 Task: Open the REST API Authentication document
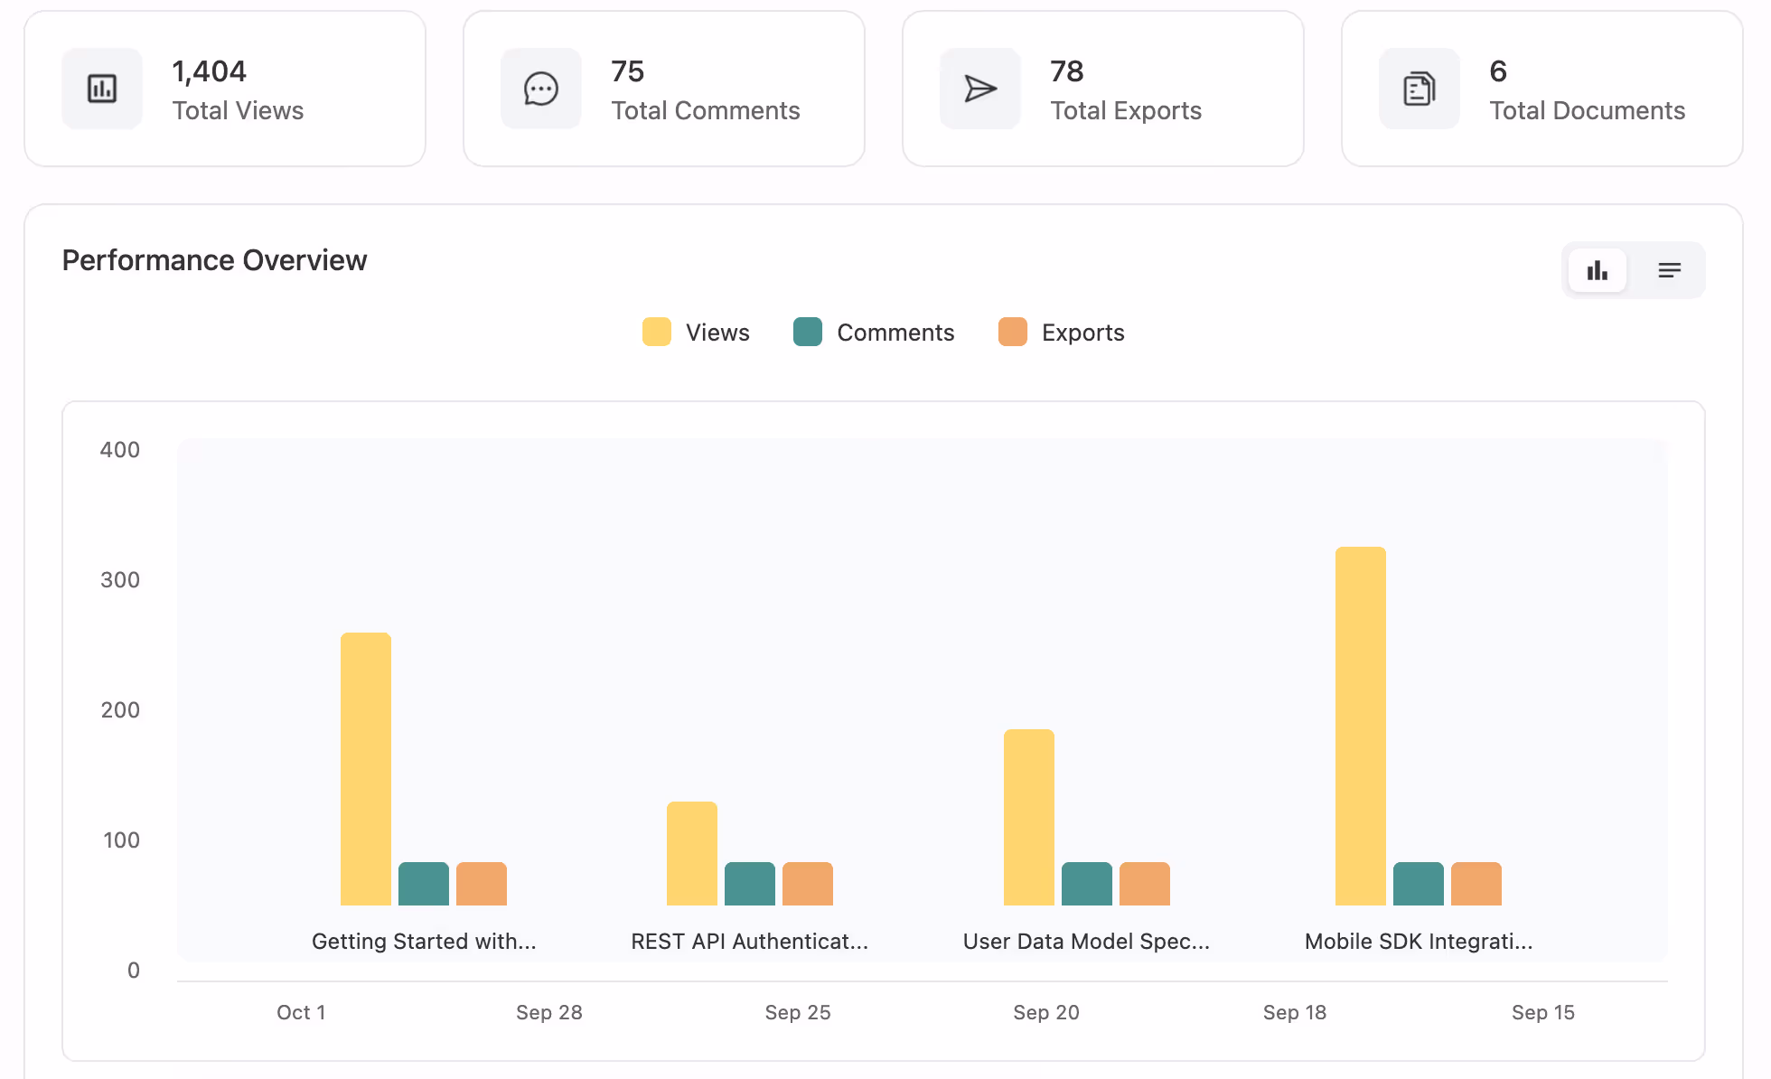click(750, 941)
